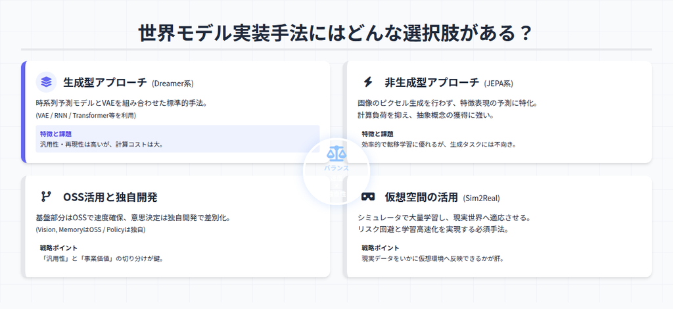
Task: Select the OSS活用と独自開発 heading text
Action: click(x=110, y=197)
